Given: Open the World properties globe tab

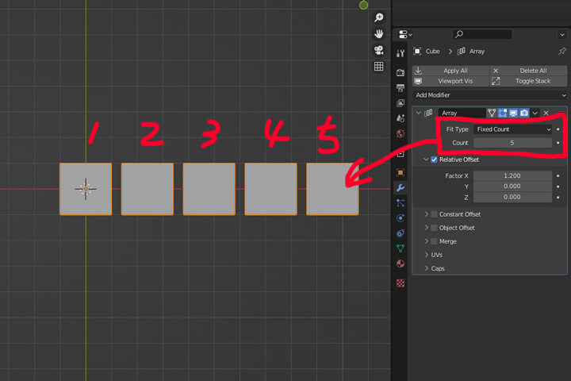Looking at the screenshot, I should point(400,133).
